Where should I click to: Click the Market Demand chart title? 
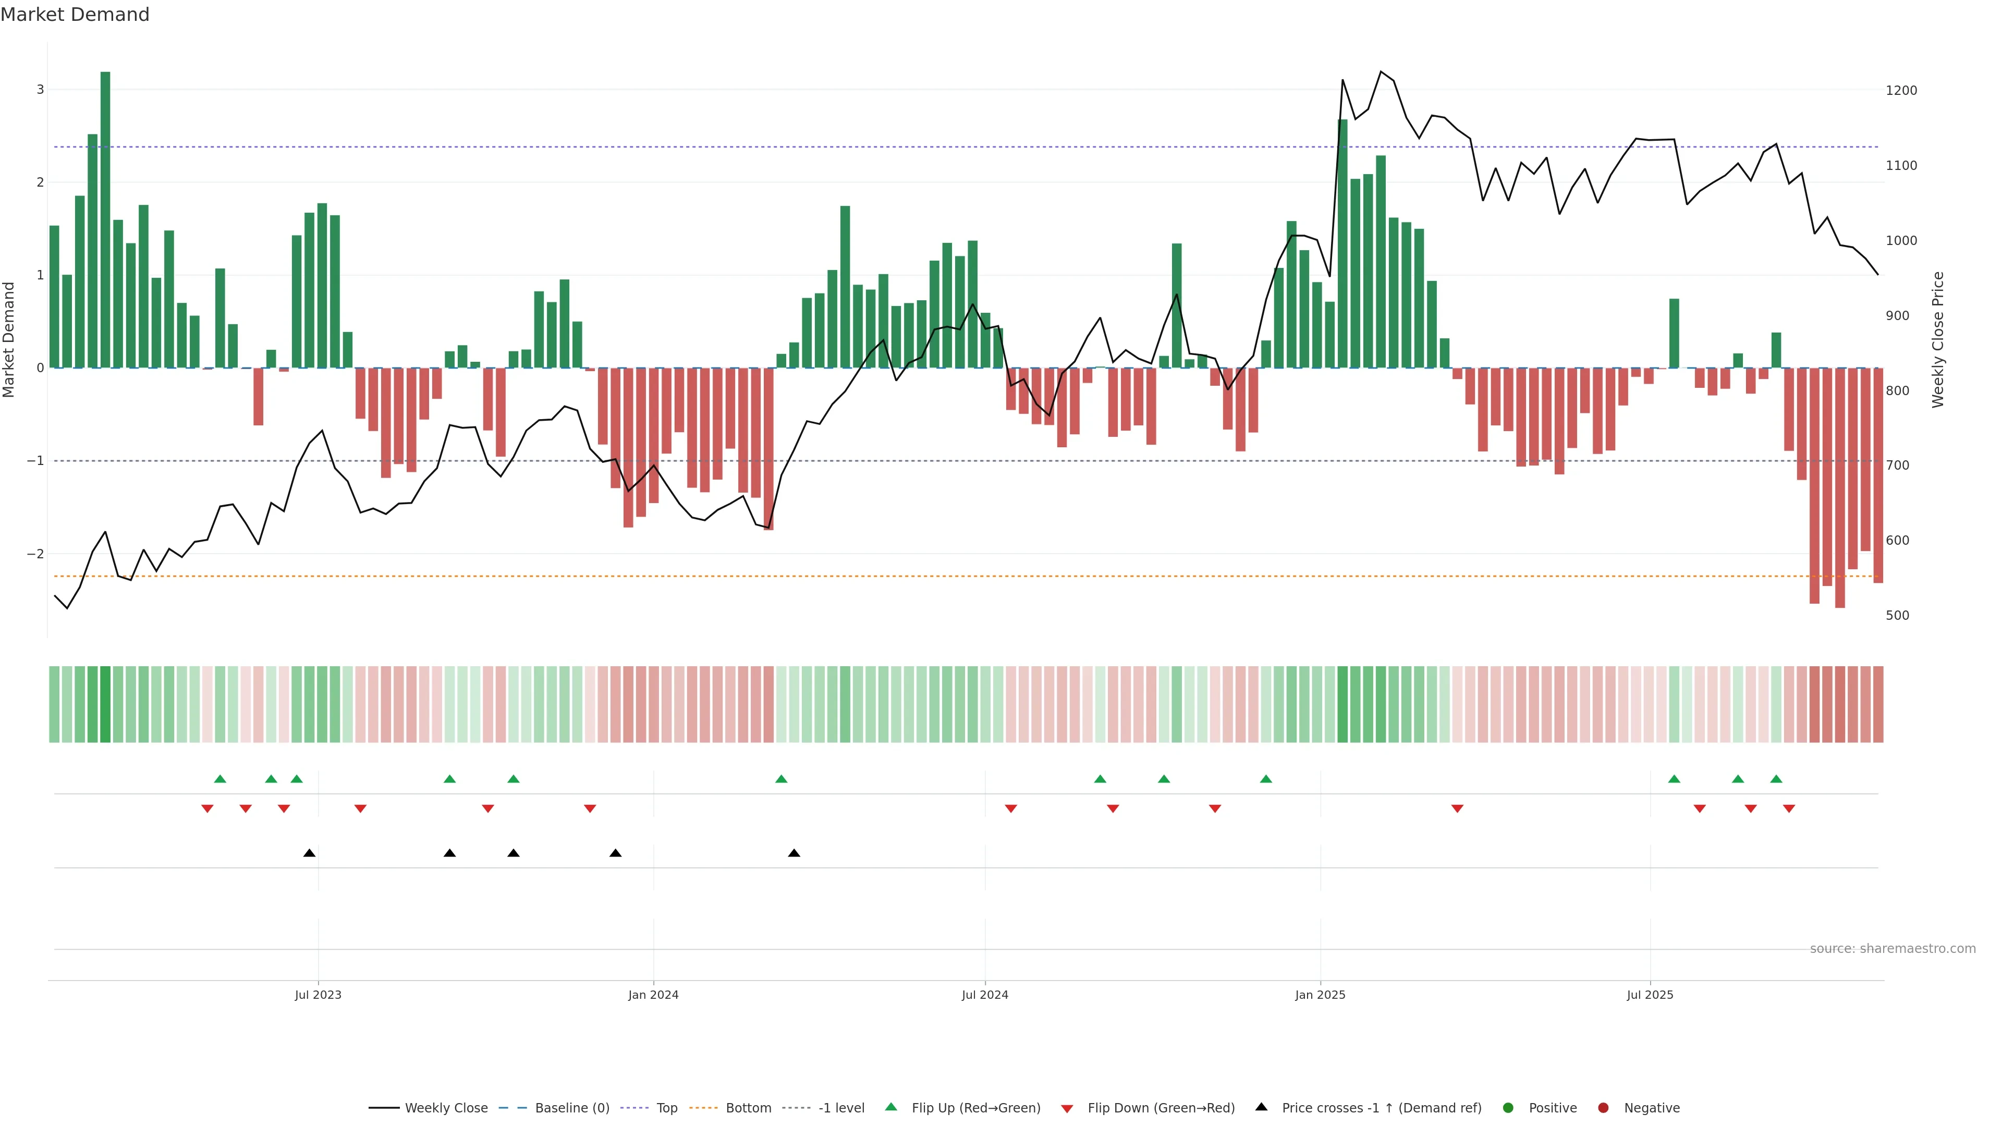pyautogui.click(x=75, y=15)
